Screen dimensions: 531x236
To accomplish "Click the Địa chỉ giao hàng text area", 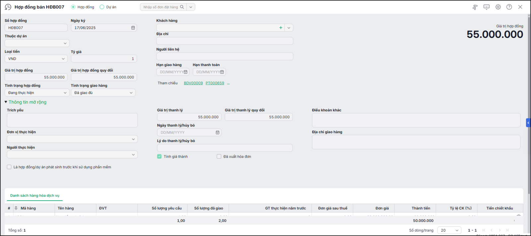I will click(x=416, y=142).
